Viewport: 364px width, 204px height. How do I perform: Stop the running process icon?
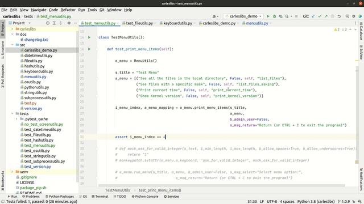[x=296, y=16]
